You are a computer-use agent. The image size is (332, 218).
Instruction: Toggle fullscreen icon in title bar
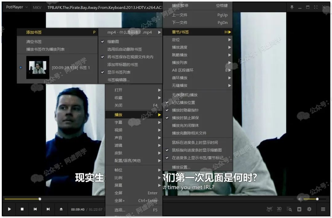pos(316,7)
